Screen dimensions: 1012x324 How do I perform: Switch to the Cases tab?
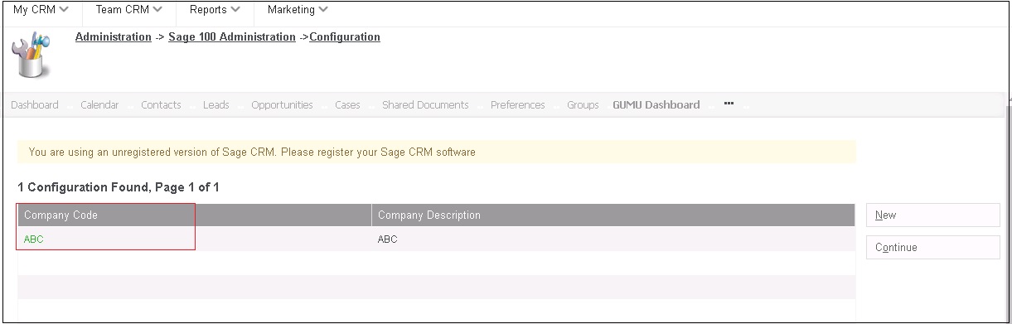click(x=347, y=105)
